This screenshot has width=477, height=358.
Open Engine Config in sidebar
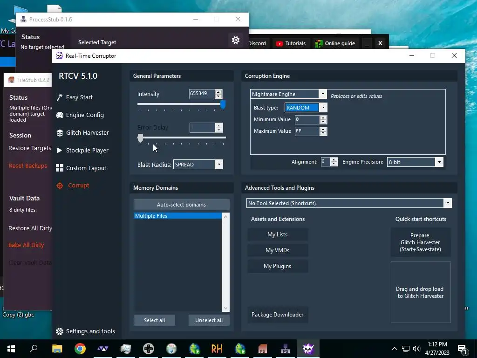[x=85, y=115]
